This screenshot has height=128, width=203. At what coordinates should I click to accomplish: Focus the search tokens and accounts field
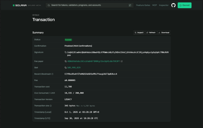[x=89, y=5]
